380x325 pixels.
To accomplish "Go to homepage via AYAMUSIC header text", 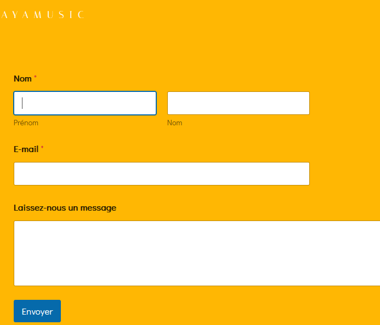I will pyautogui.click(x=43, y=15).
